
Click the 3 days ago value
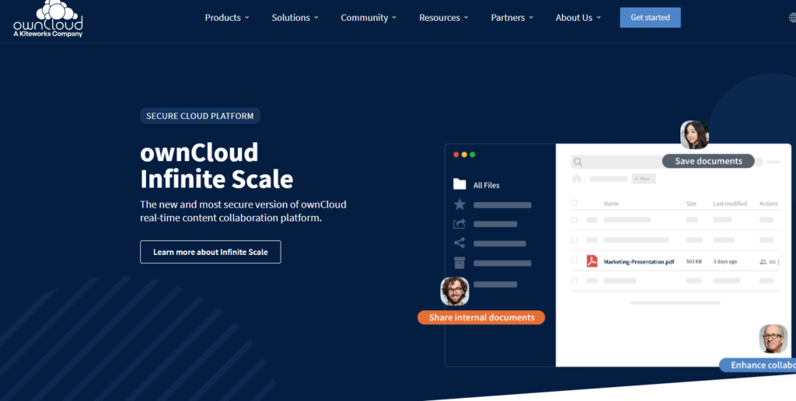coord(725,261)
